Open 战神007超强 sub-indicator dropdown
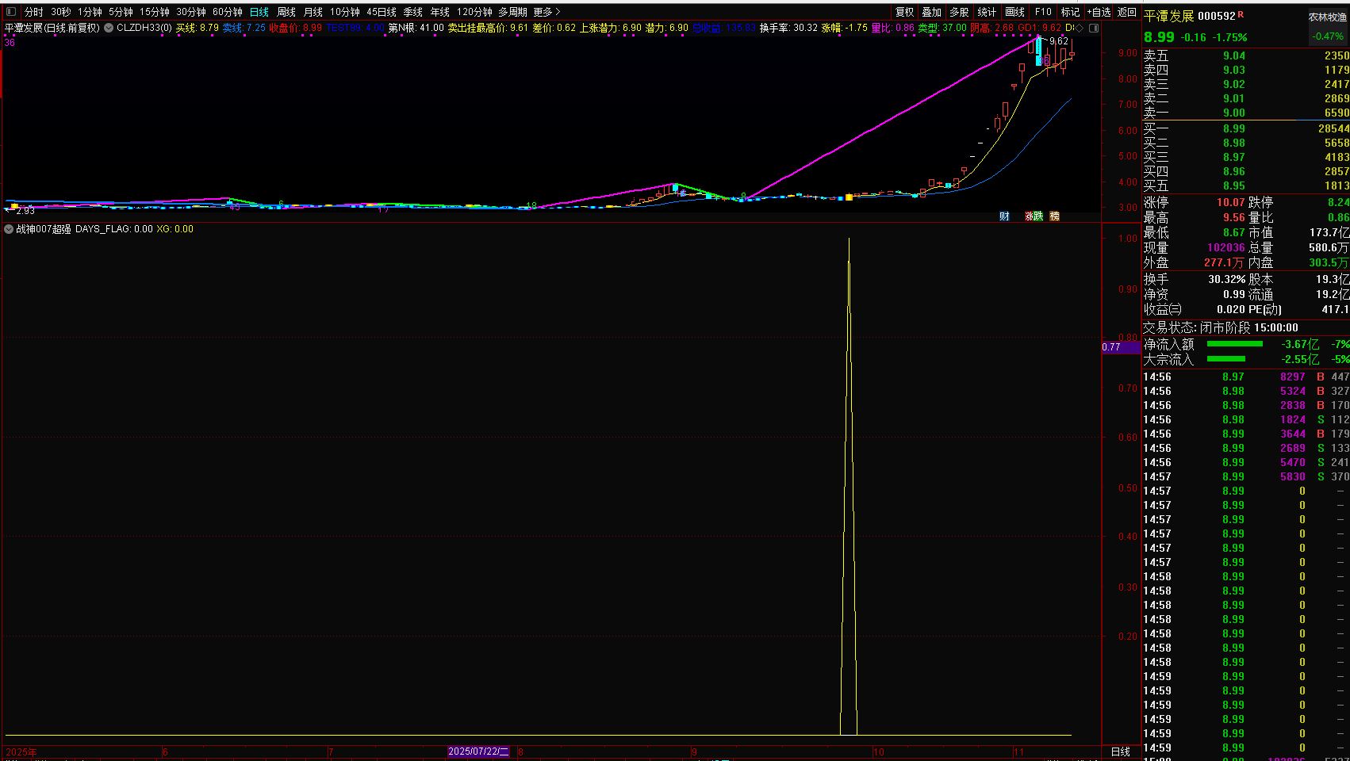Screen dimensions: 1350x761 tap(9, 229)
